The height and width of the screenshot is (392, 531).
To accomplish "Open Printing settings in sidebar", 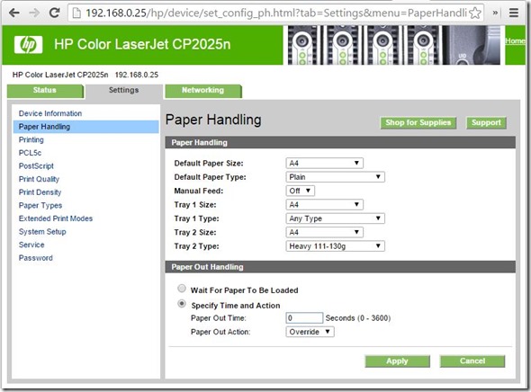I will coord(31,139).
